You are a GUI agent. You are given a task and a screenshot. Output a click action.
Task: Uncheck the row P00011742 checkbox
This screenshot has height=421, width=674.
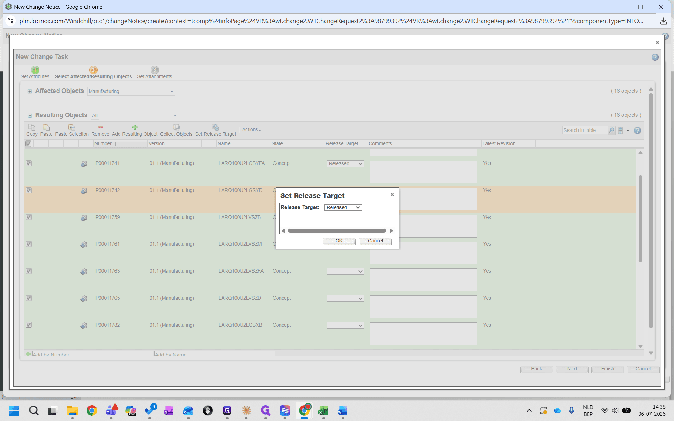(29, 191)
